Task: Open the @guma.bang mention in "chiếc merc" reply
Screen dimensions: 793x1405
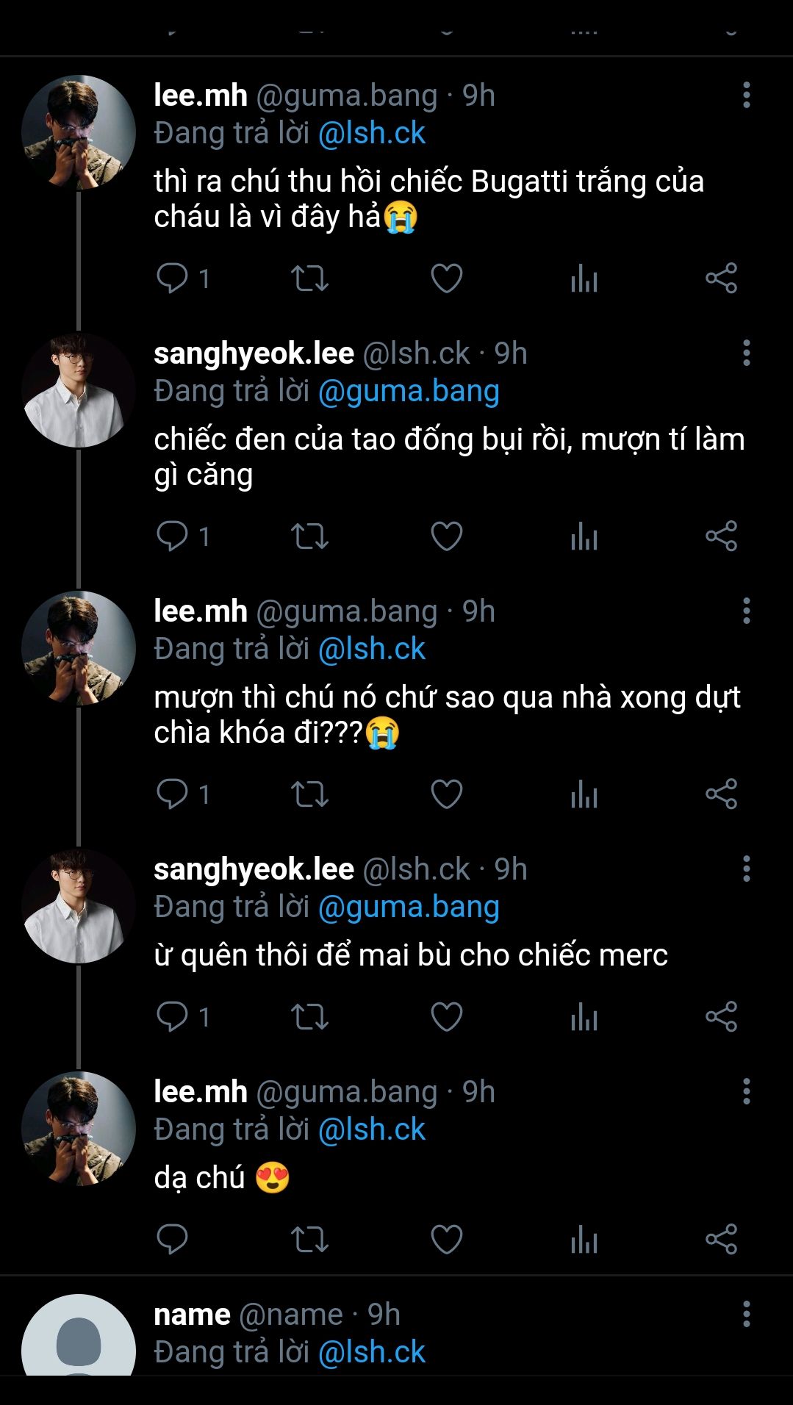Action: (409, 907)
